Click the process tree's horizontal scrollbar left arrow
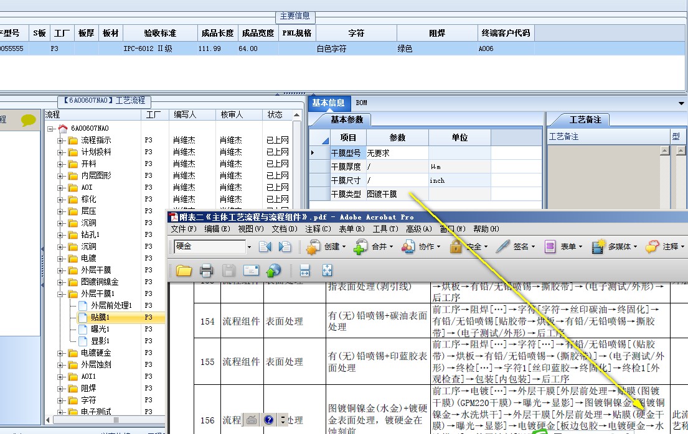Screen dimensions: 688x434 tap(49, 420)
